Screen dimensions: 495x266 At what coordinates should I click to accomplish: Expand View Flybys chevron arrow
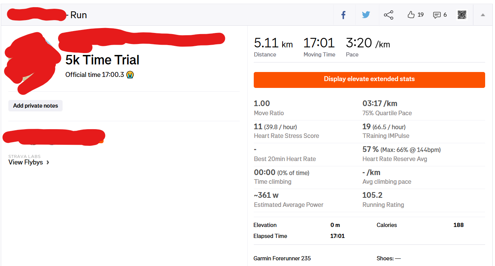pos(48,163)
